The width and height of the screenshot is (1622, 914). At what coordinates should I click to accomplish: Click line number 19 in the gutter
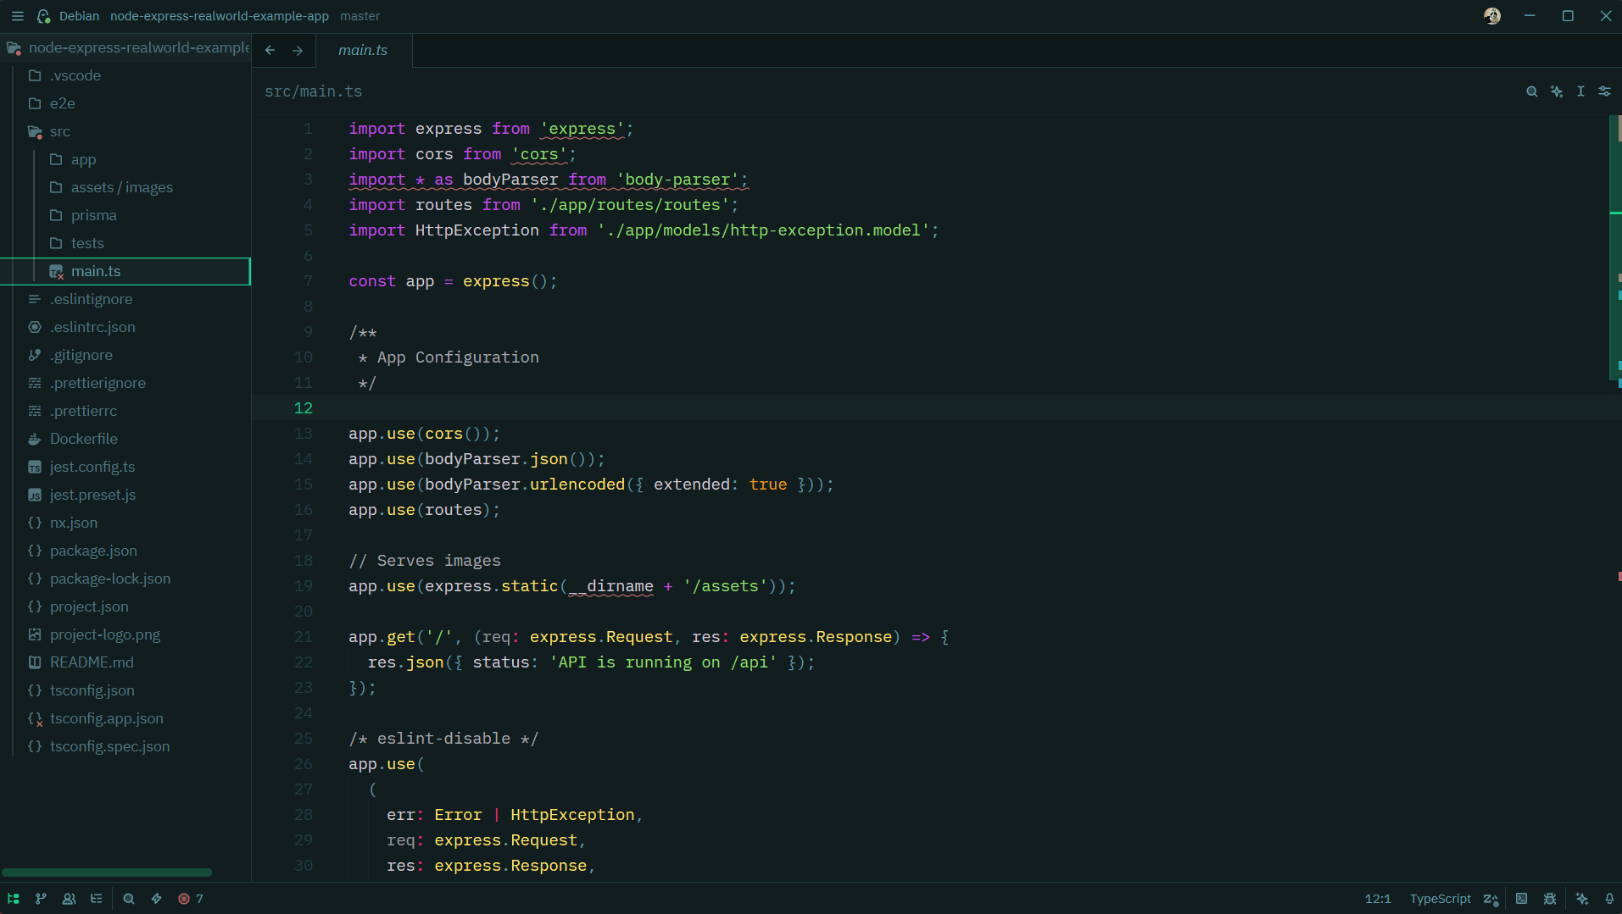(303, 586)
